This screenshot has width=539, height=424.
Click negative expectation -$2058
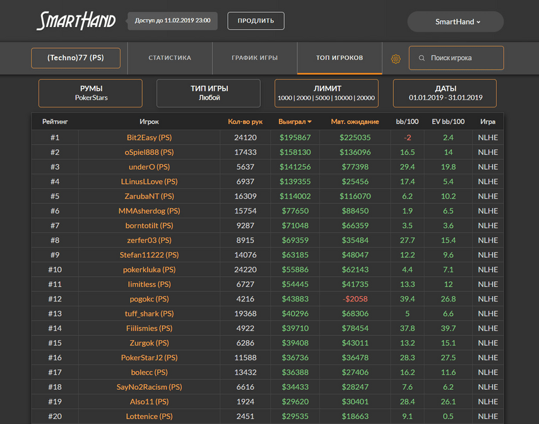(355, 299)
